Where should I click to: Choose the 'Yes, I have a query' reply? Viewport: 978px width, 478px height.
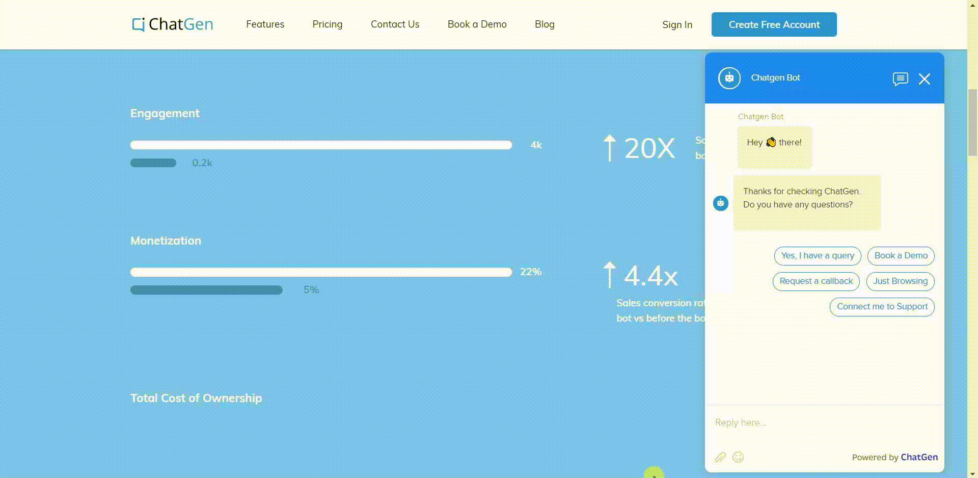click(x=818, y=256)
